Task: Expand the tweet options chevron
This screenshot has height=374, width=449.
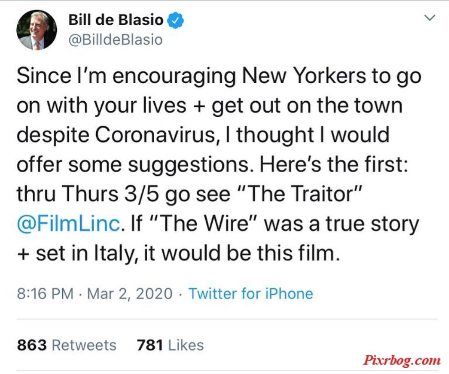Action: (x=430, y=18)
